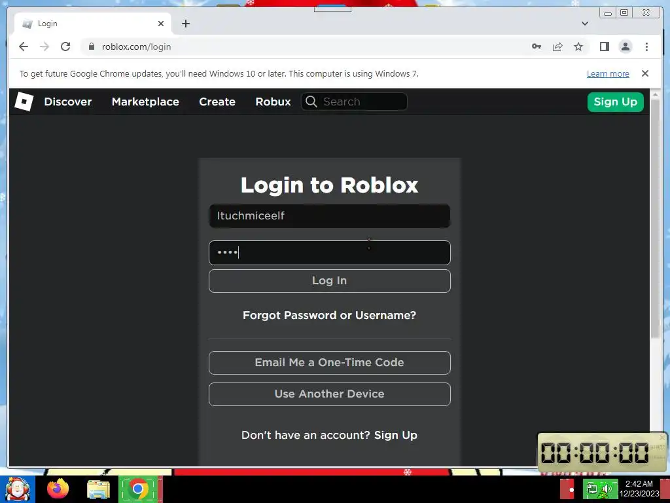This screenshot has width=670, height=503.
Task: Open File Explorer from taskbar
Action: tap(98, 489)
